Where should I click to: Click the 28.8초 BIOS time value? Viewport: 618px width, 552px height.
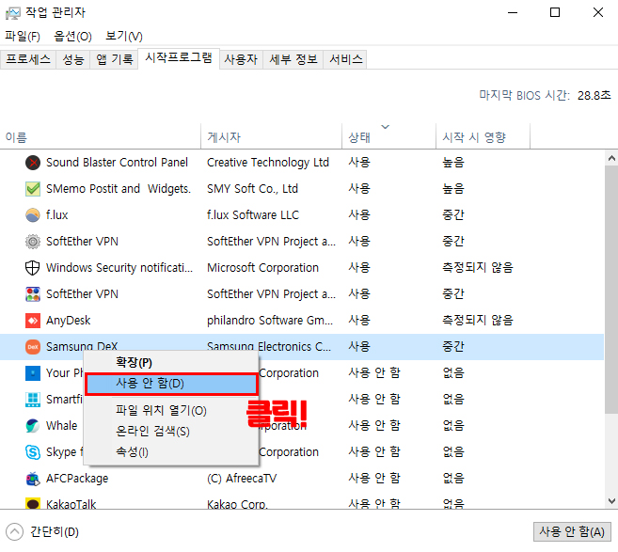(x=594, y=95)
